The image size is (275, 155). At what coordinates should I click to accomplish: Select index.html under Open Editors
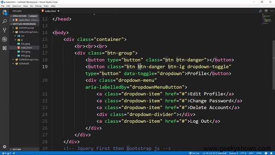(x=24, y=20)
